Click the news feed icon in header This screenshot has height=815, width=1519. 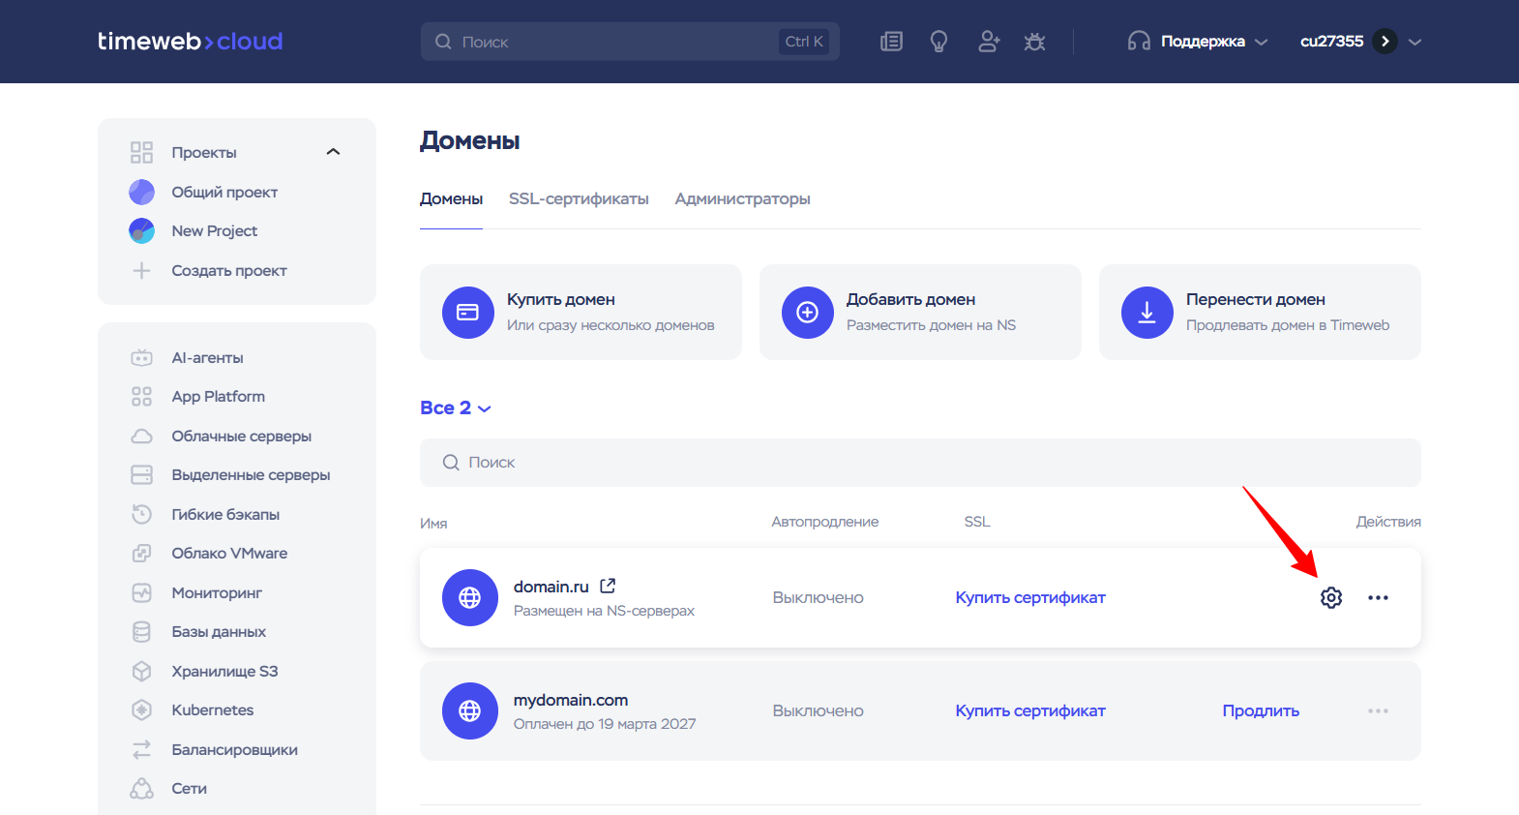(891, 42)
